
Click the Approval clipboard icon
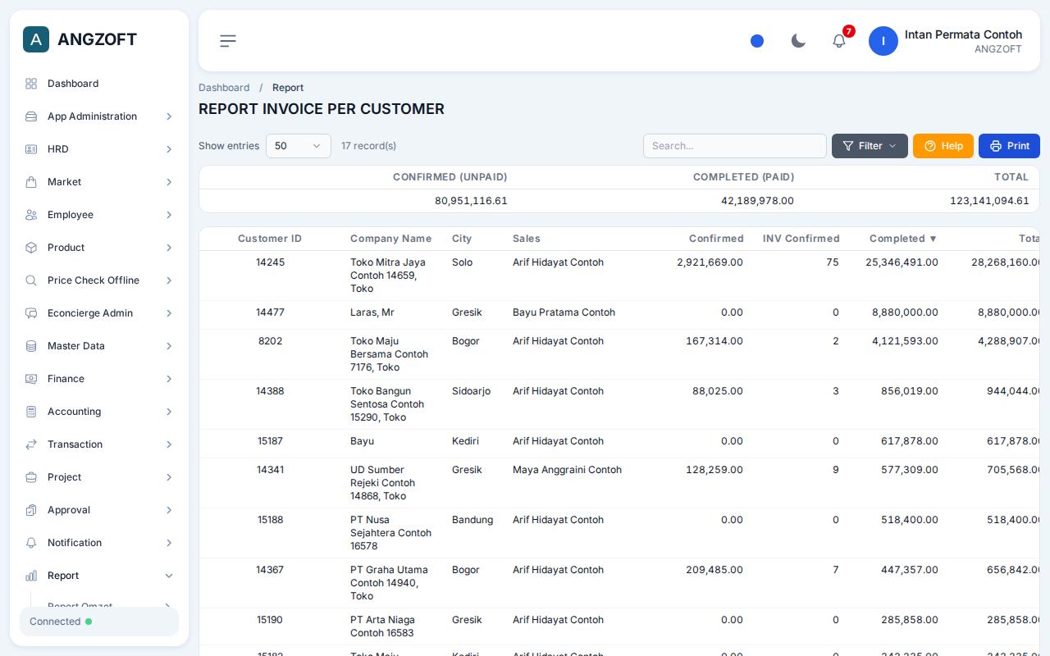click(31, 510)
